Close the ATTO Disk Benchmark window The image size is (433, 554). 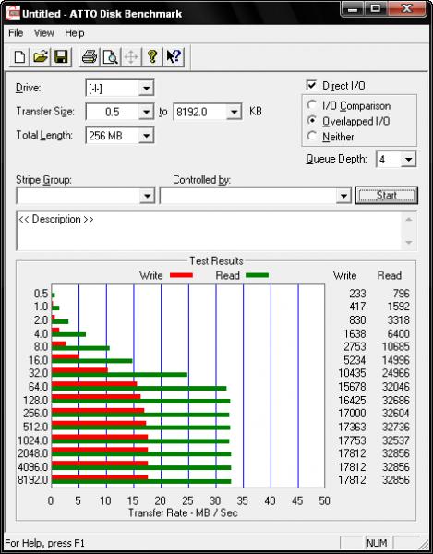coord(405,9)
